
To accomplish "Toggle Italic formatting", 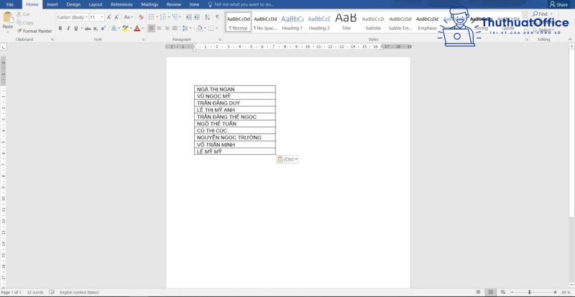I will tap(68, 28).
